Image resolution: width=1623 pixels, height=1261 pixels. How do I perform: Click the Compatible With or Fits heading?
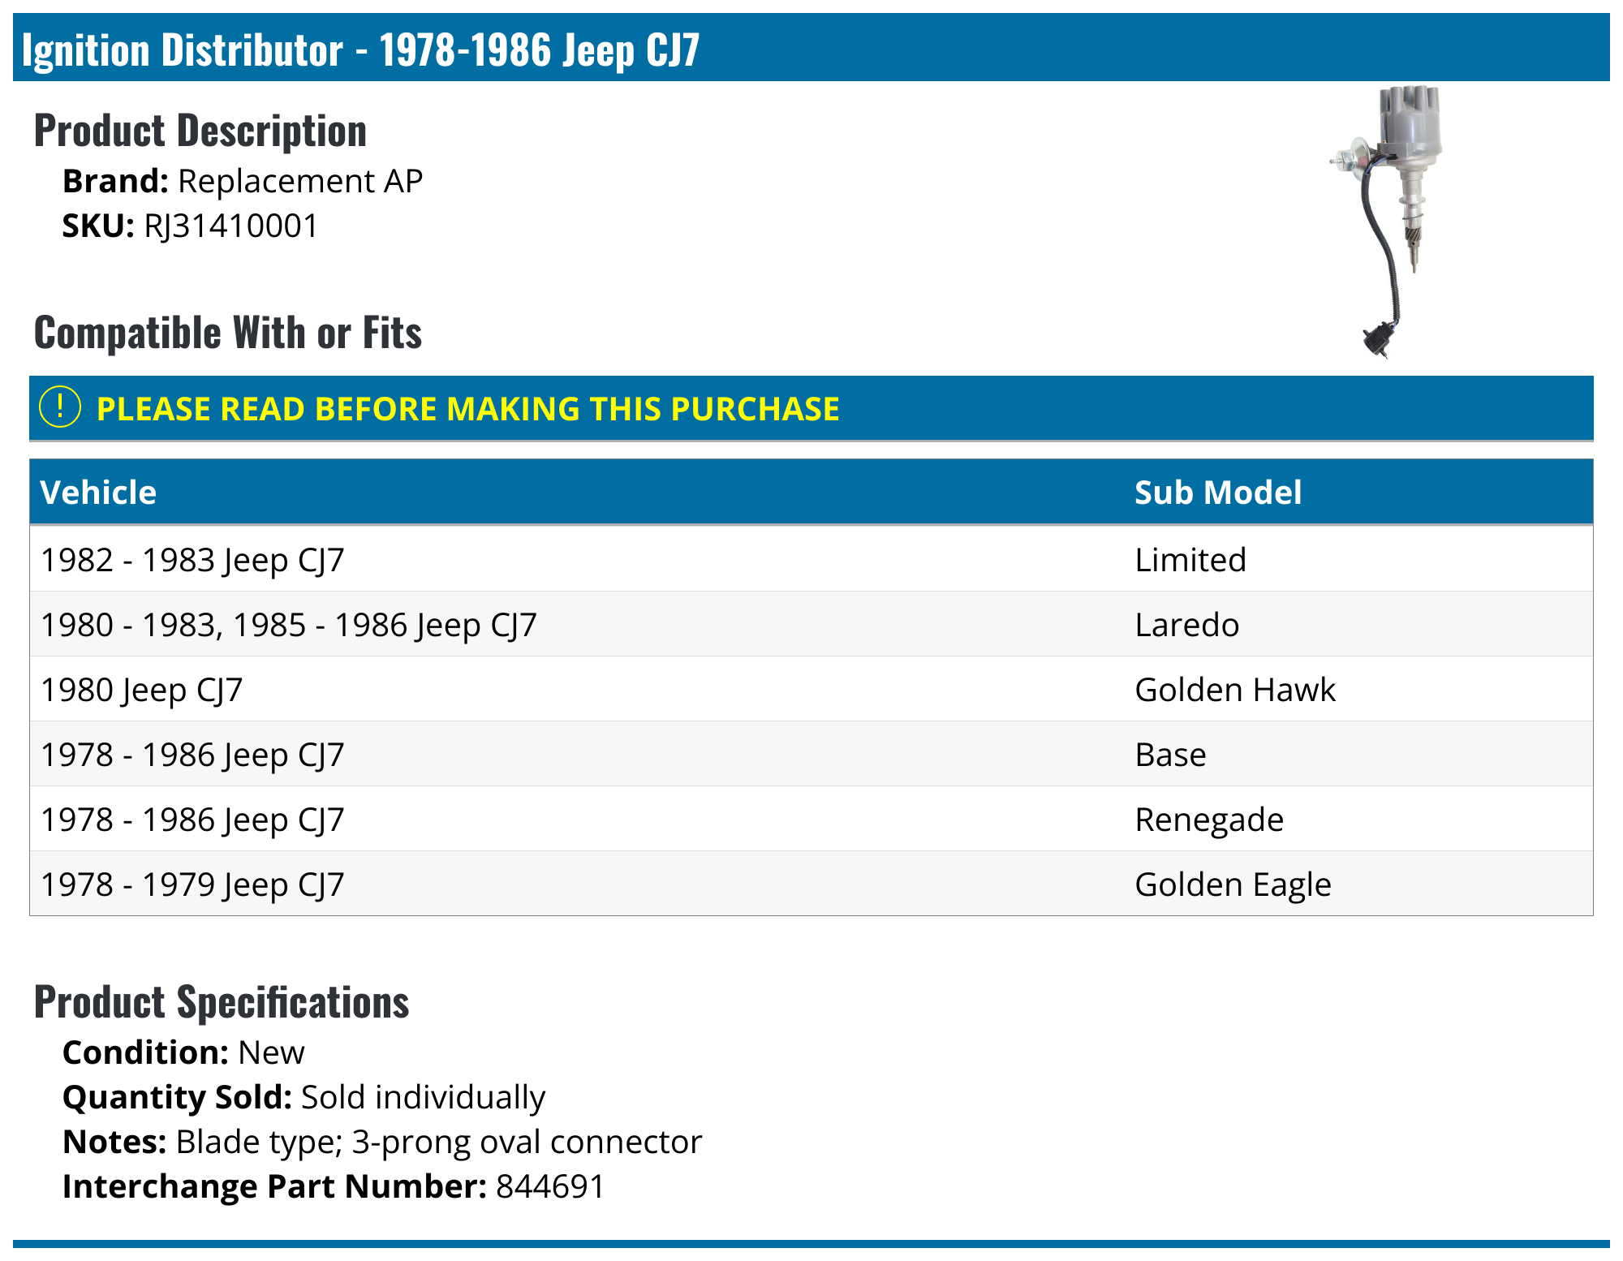pyautogui.click(x=228, y=333)
